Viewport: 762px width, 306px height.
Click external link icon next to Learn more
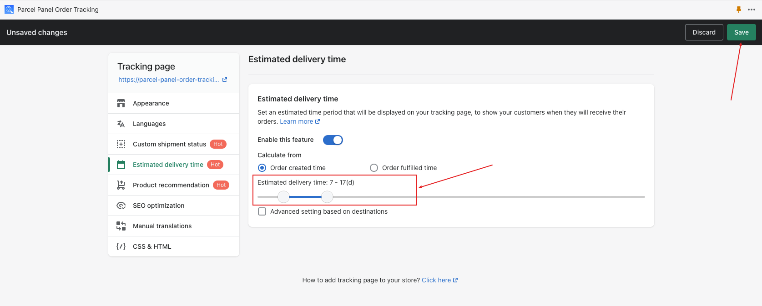[x=318, y=121]
